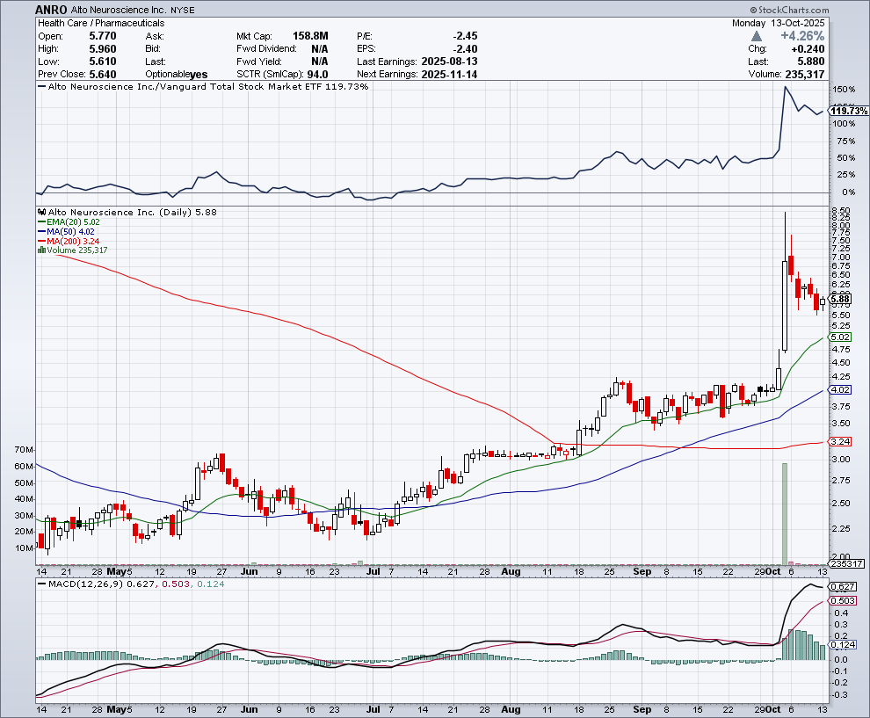Click the Next Earnings date 2025-11-14

click(x=449, y=75)
